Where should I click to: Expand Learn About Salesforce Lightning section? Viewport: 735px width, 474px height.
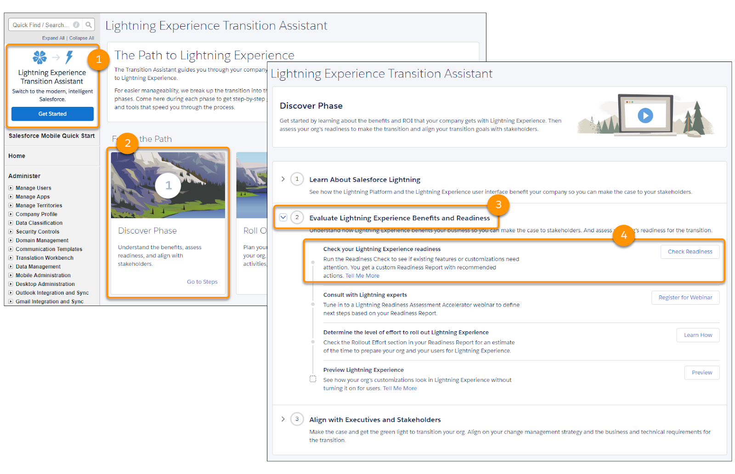point(283,179)
